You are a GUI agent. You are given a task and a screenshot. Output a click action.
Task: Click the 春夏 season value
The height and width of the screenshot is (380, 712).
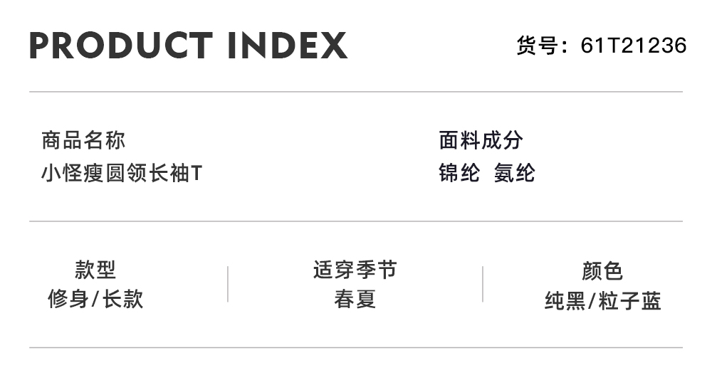pos(355,299)
